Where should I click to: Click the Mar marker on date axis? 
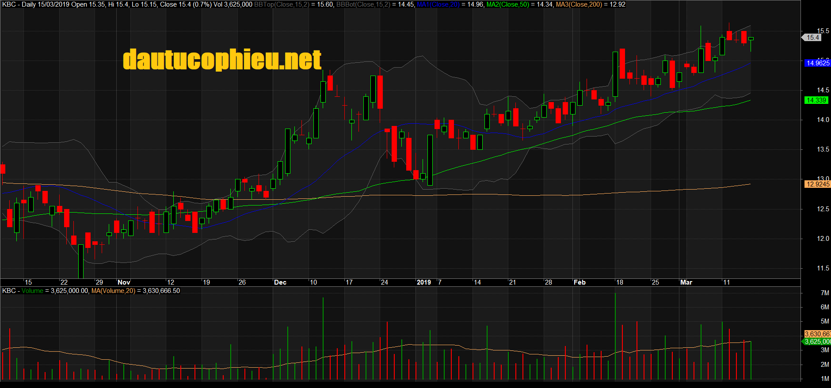(x=686, y=282)
